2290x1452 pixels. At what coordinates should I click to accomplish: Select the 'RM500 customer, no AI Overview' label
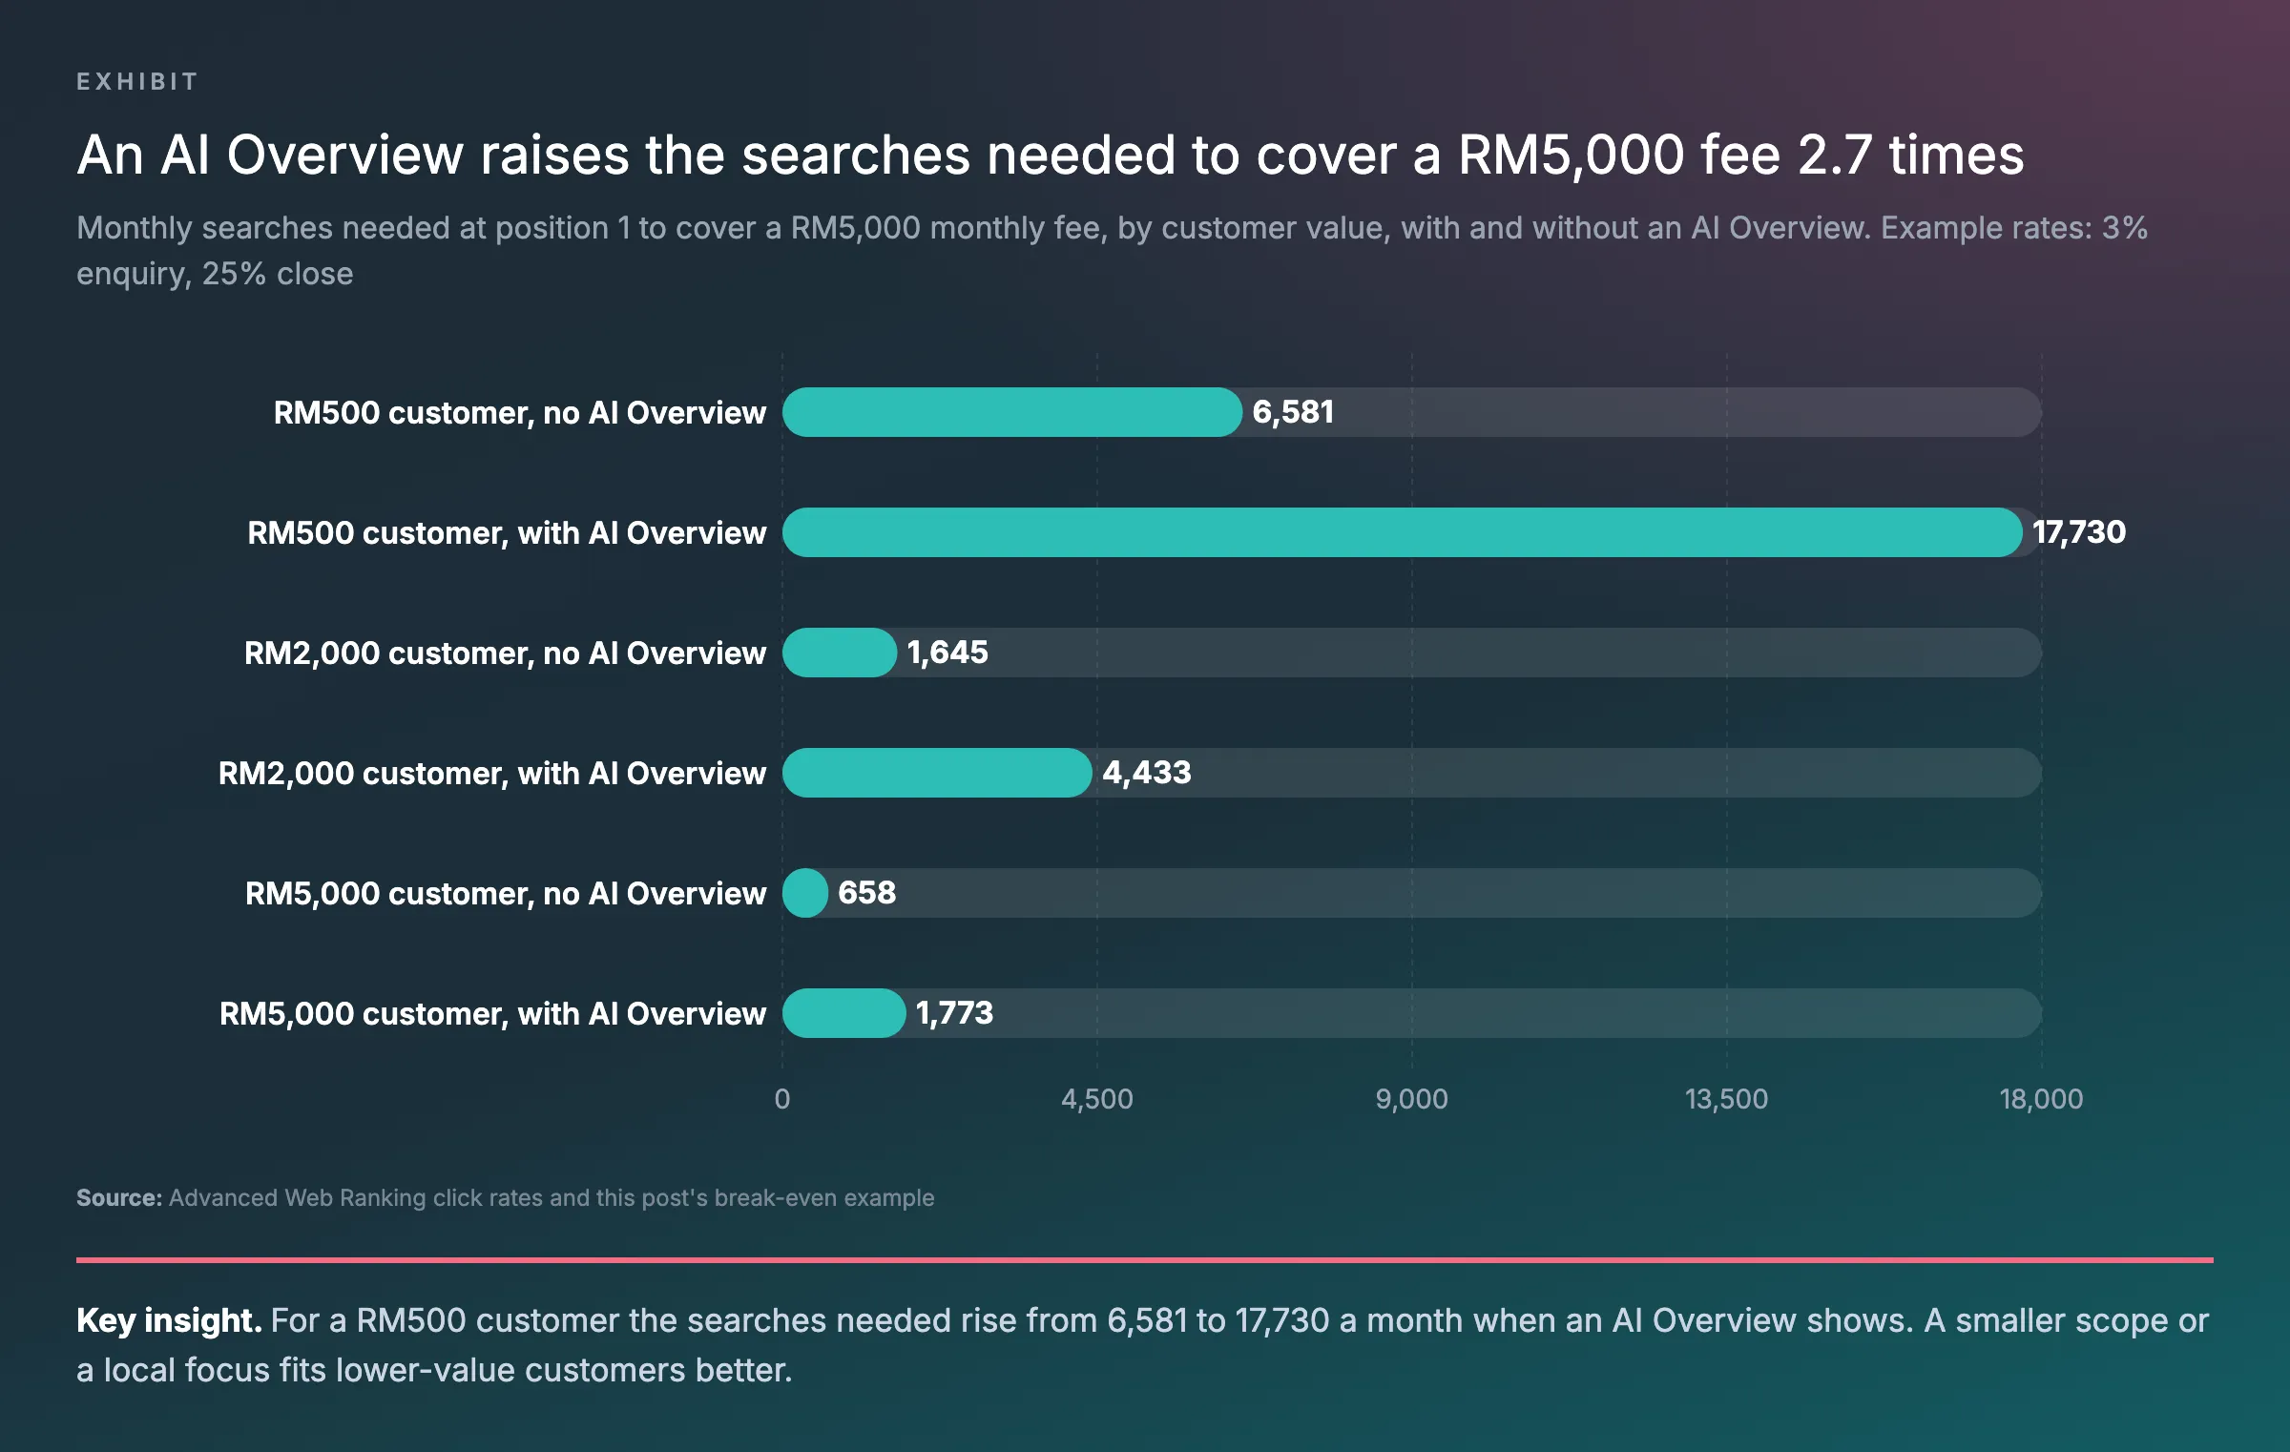coord(520,412)
